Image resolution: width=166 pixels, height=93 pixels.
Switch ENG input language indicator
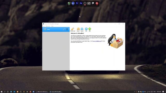pyautogui.click(x=155, y=92)
